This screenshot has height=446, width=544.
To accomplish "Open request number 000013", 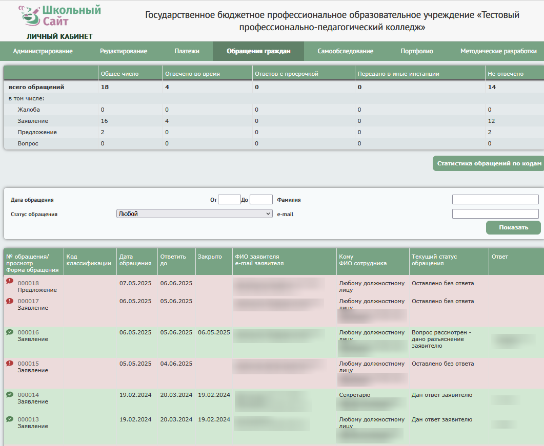I will (28, 419).
